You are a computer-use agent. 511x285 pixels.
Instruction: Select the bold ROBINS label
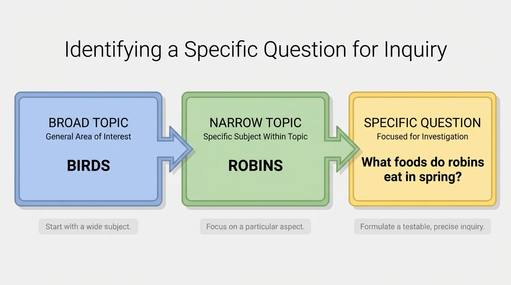(255, 166)
